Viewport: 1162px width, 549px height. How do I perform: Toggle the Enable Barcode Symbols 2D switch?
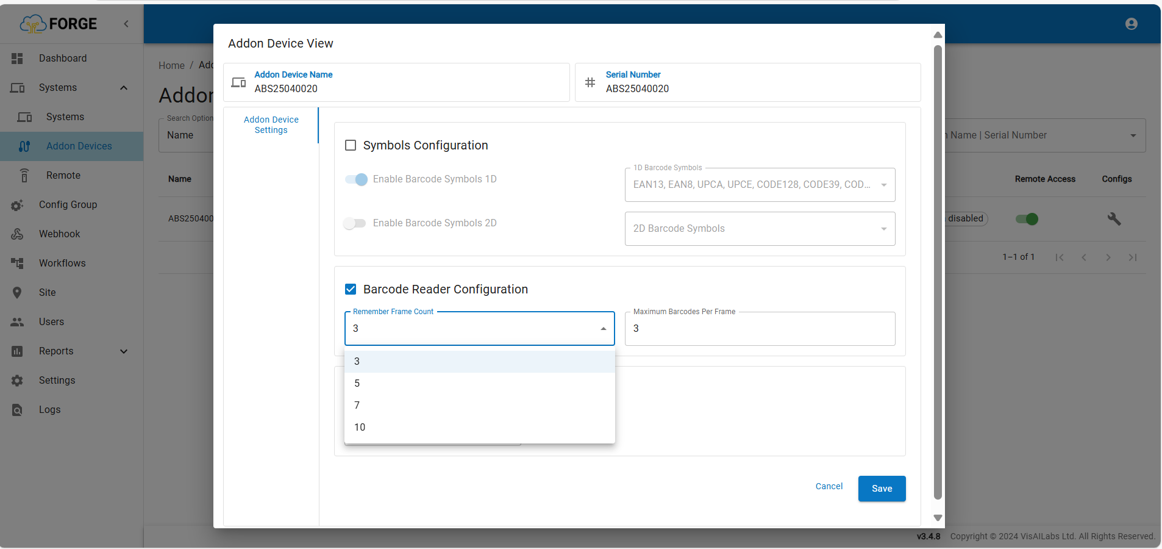[355, 223]
